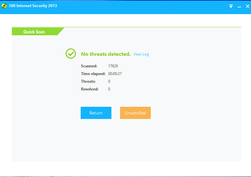Click the green checkmark status icon
Viewport: 251px width, 177px height.
(x=70, y=54)
